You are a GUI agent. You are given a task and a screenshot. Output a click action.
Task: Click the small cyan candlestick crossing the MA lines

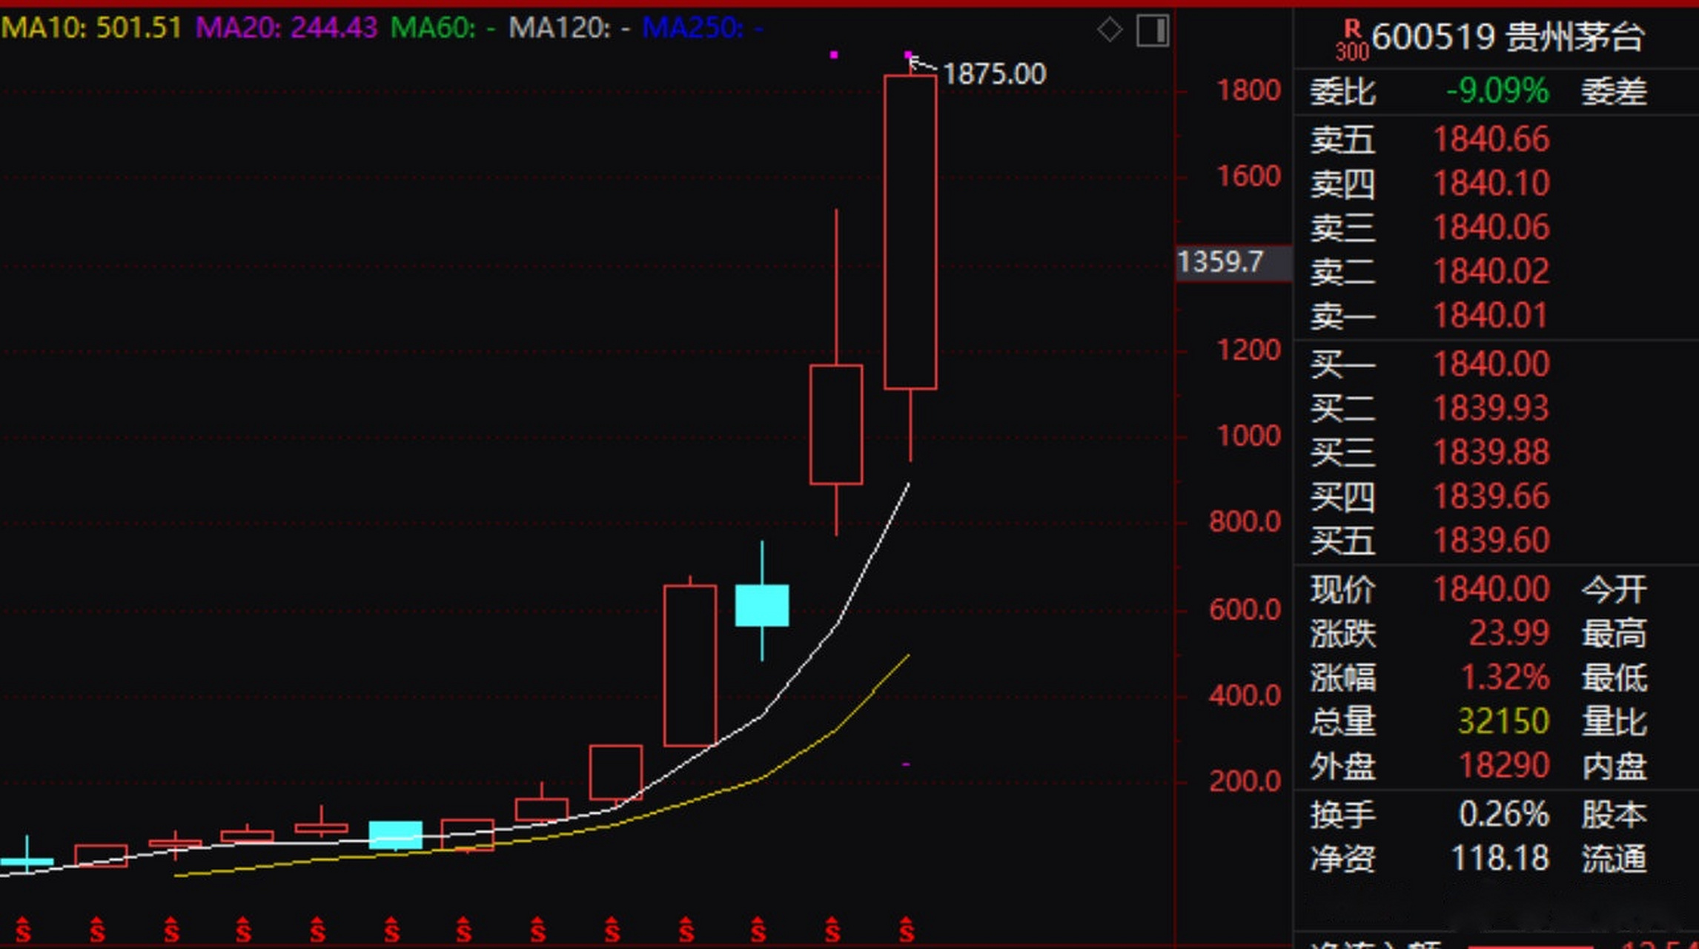[396, 835]
